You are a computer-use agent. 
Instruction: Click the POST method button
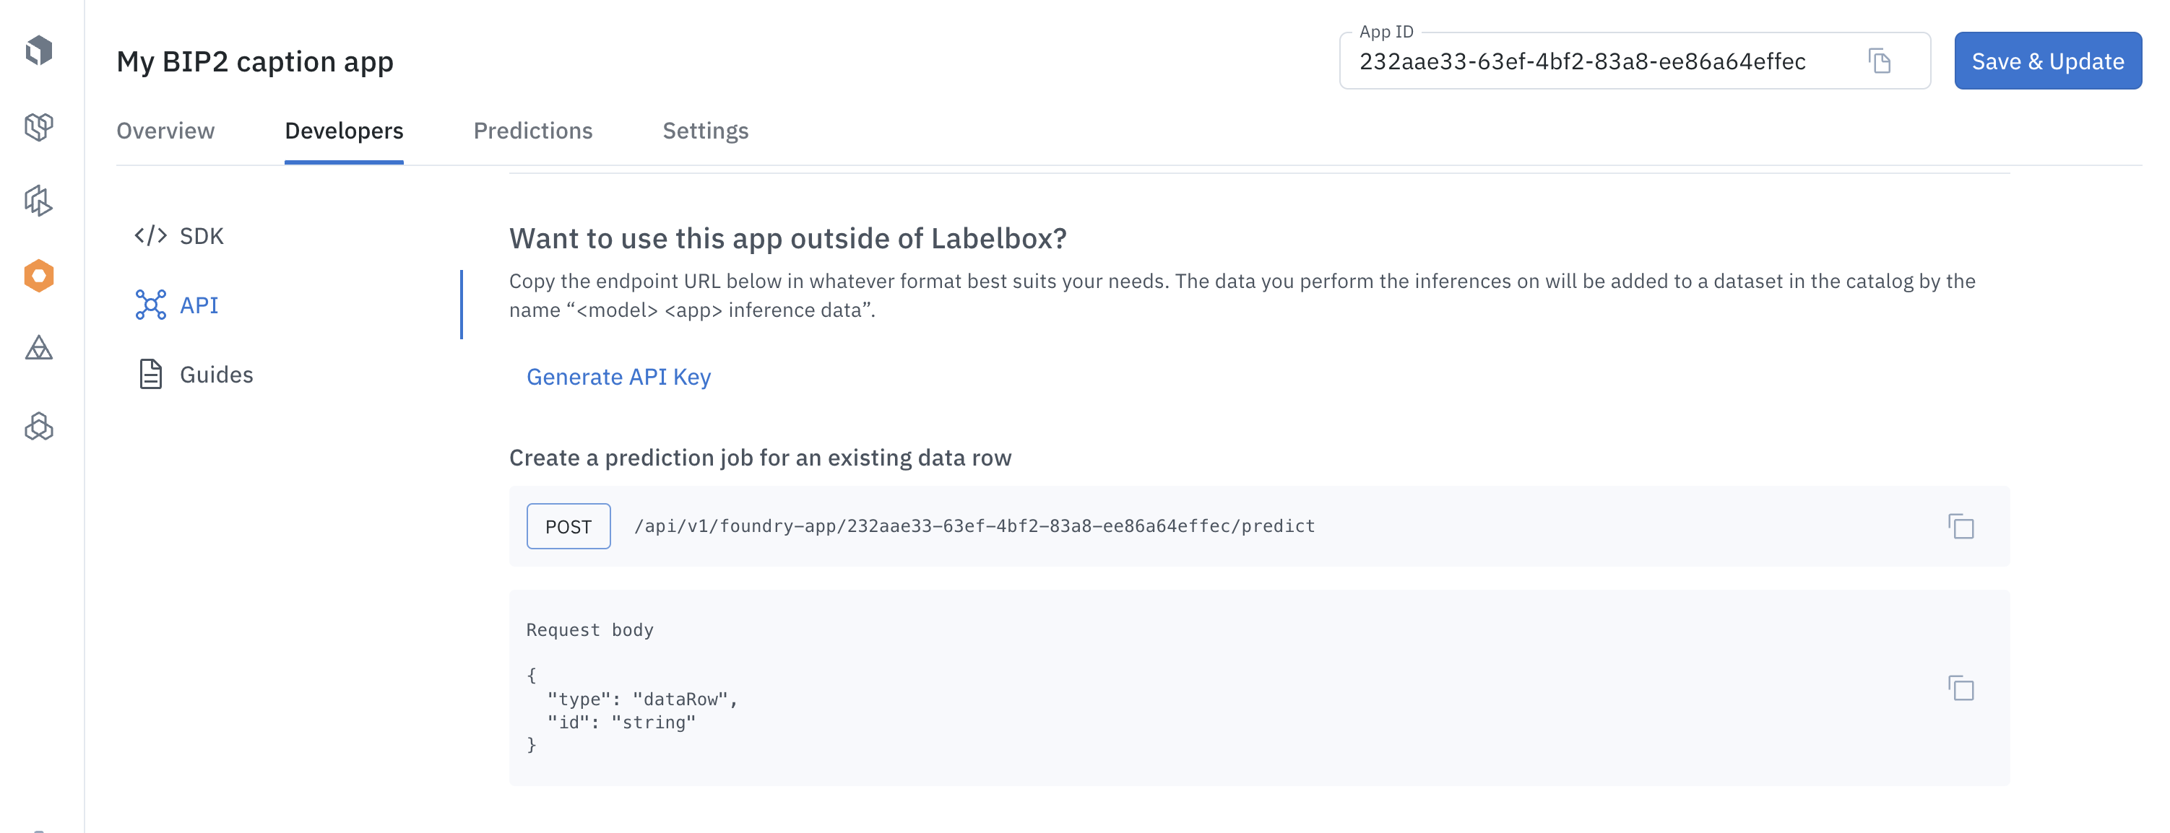click(x=569, y=527)
